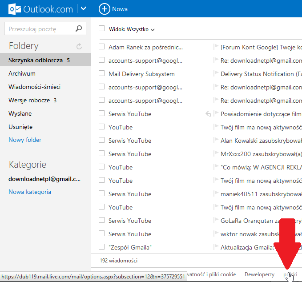
Task: Open the Wysłane folder
Action: pos(20,114)
